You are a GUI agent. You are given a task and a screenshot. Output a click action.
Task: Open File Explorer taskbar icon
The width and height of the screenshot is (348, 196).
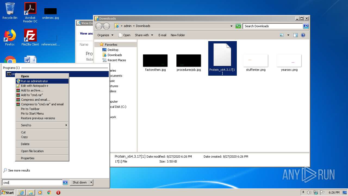pyautogui.click(x=31, y=192)
